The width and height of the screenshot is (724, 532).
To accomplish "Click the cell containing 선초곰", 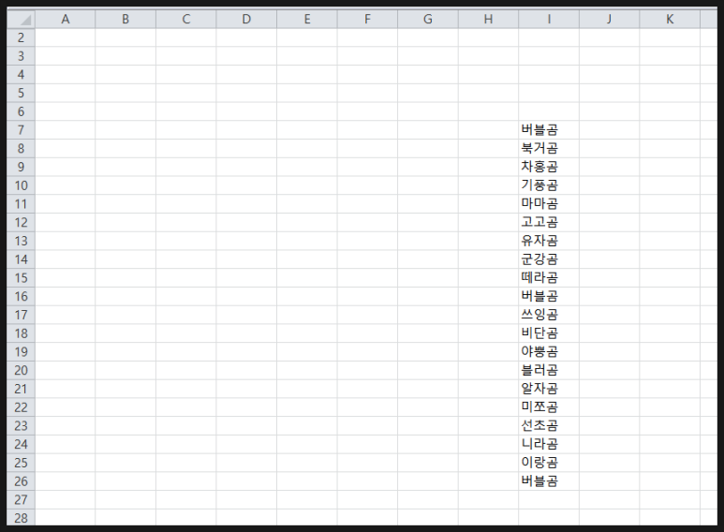I will [549, 425].
